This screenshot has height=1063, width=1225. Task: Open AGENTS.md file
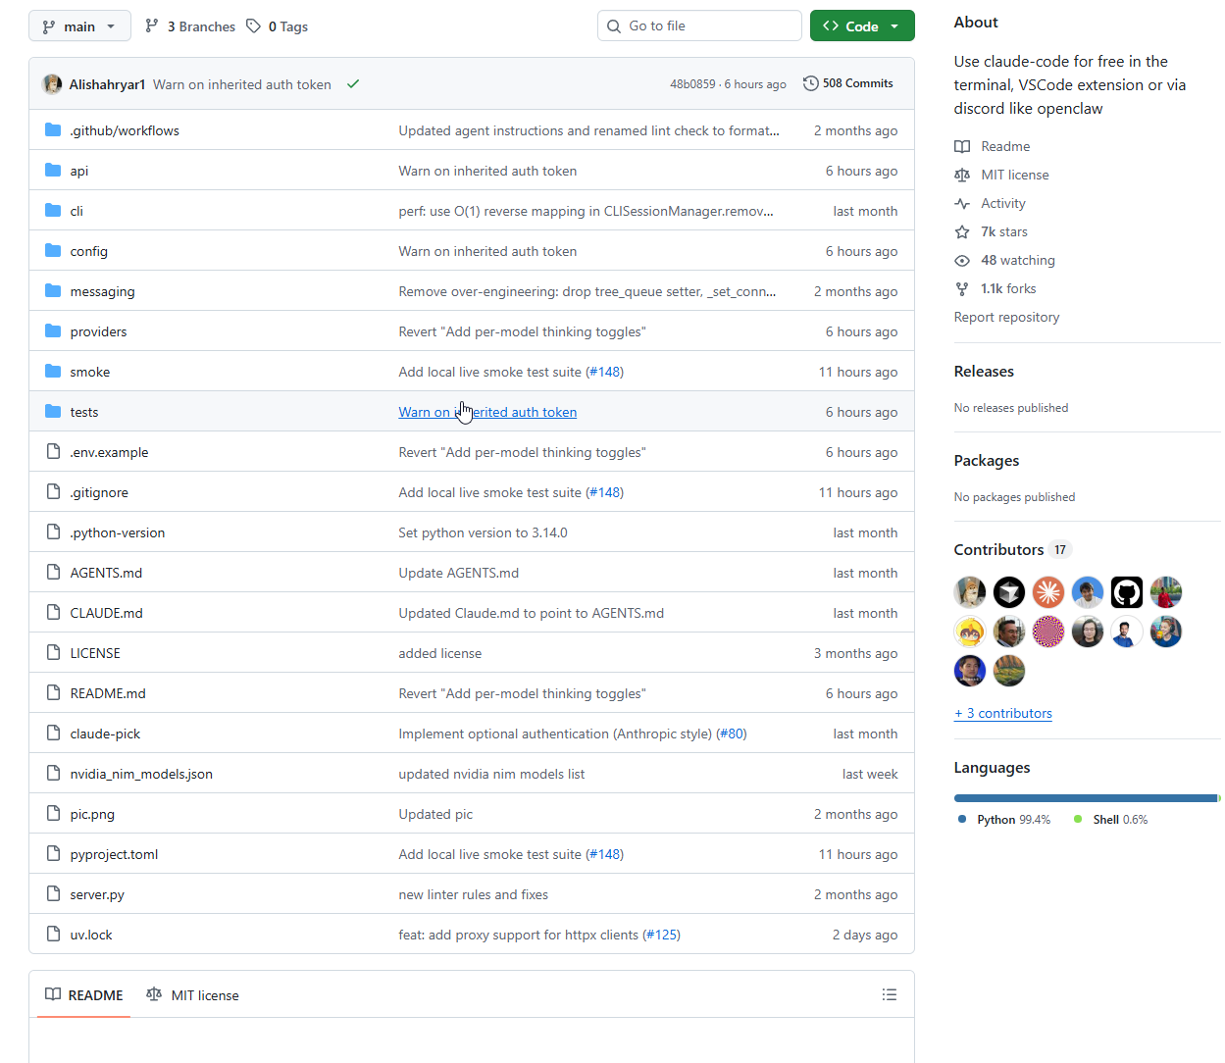(x=106, y=573)
